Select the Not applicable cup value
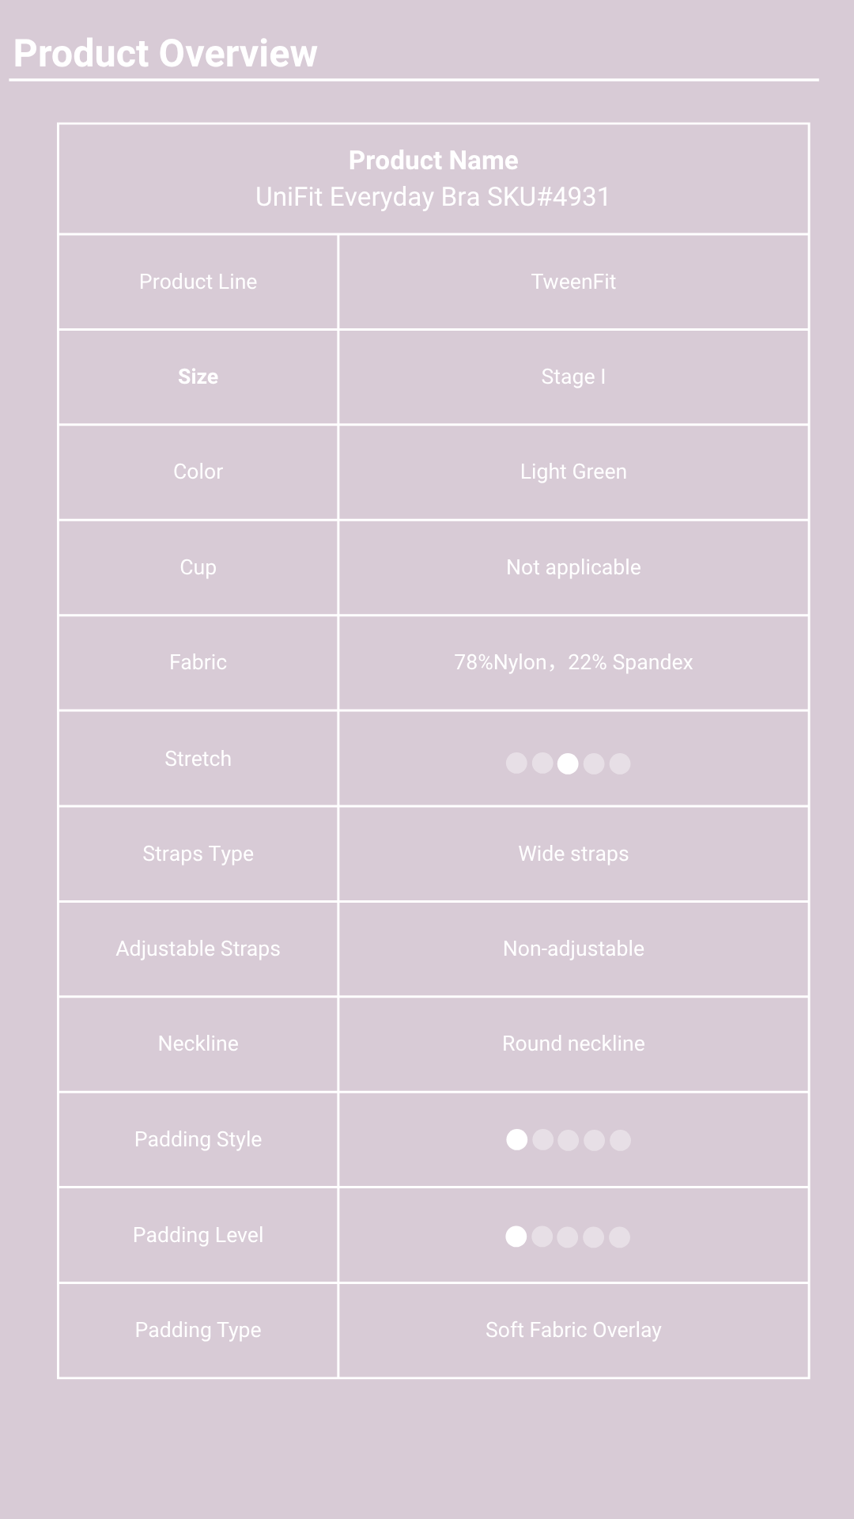The image size is (854, 1519). tap(573, 567)
